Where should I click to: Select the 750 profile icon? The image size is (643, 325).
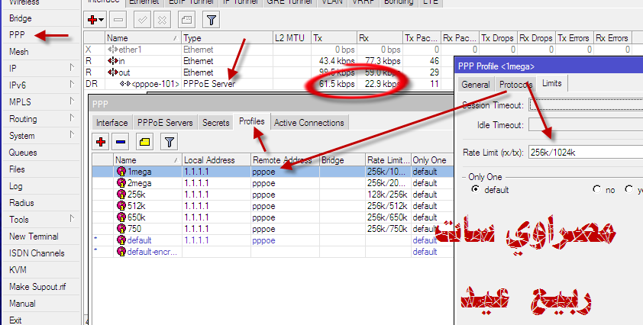121,229
